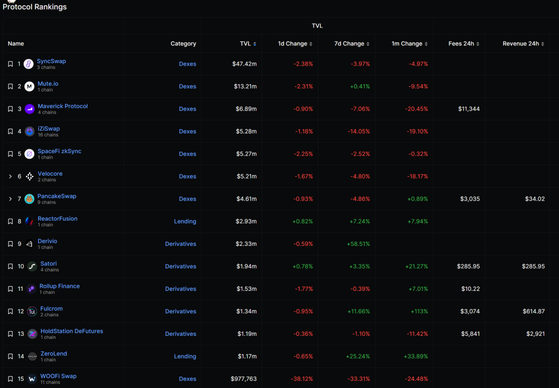
Task: Open the Derivio Derivatives category link
Action: 181,244
